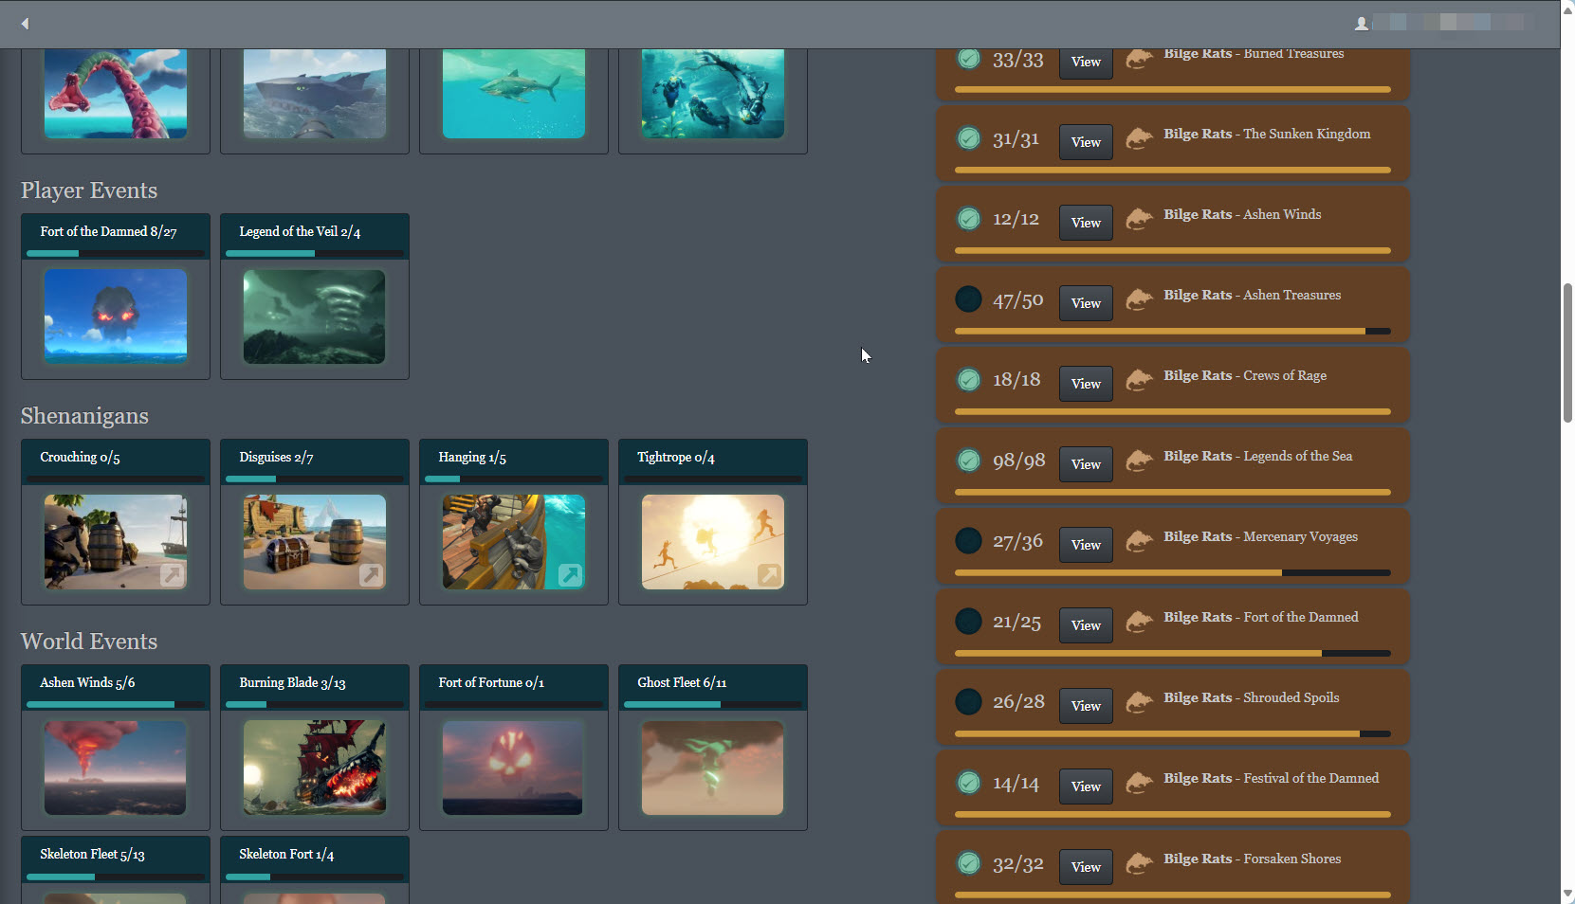This screenshot has width=1575, height=904.
Task: Click the link arrow on Disguises thumbnail
Action: click(371, 574)
